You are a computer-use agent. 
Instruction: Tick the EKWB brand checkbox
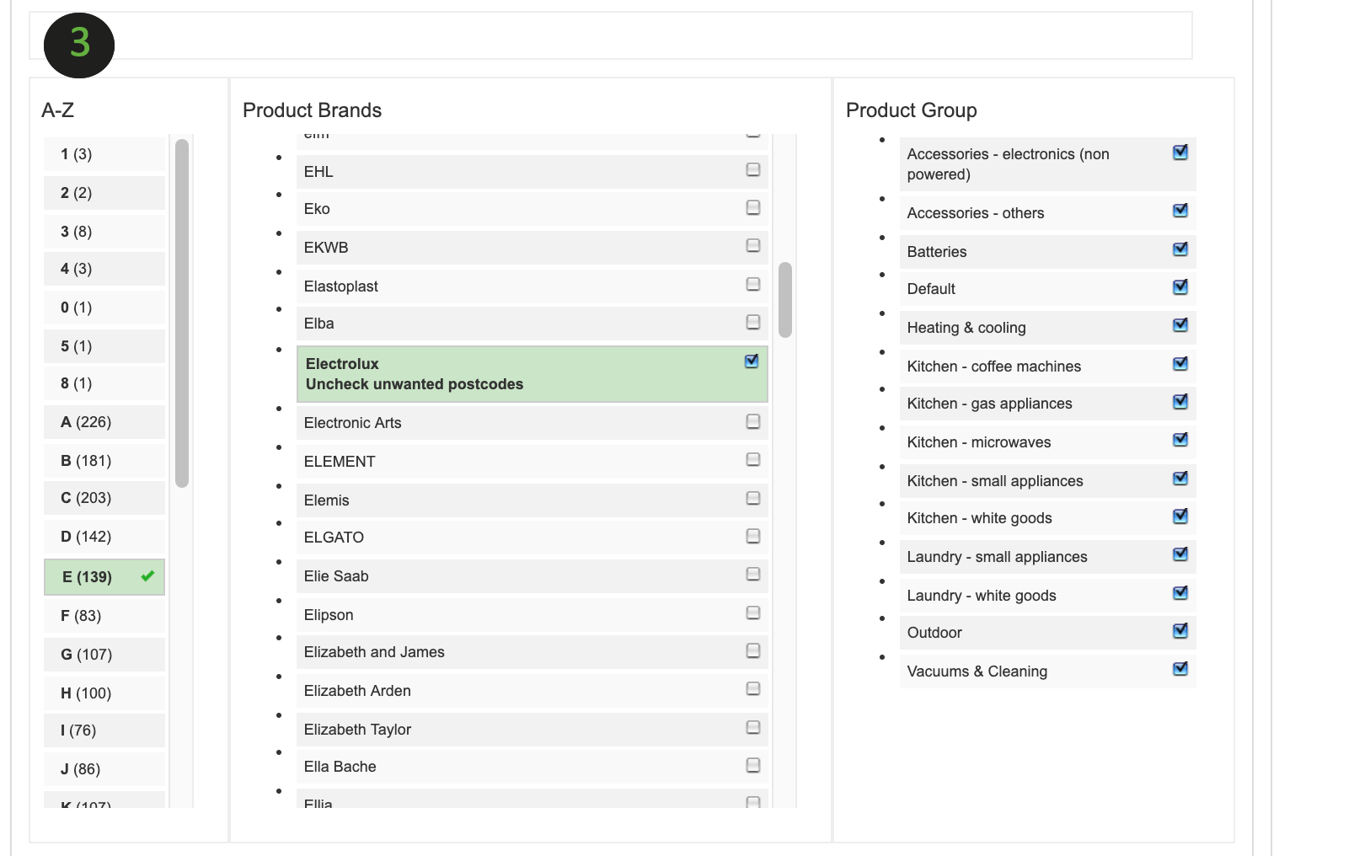[x=753, y=245]
